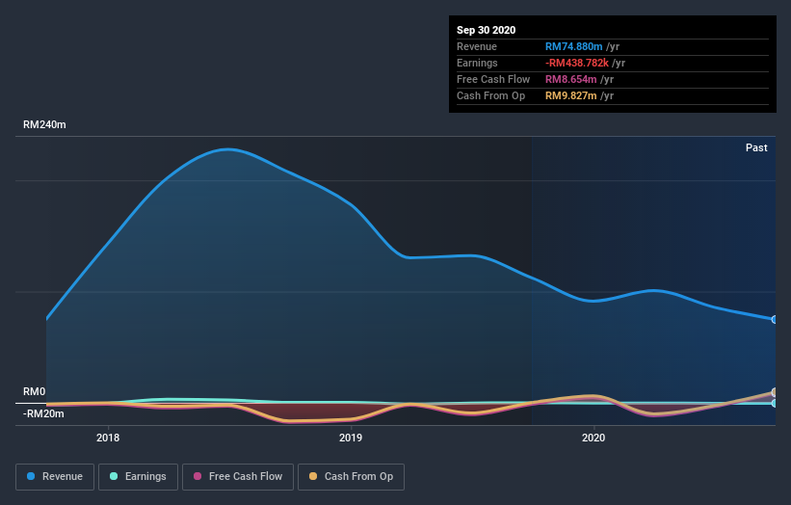Click the Earnings row label in tooltip
791x505 pixels.
point(477,63)
